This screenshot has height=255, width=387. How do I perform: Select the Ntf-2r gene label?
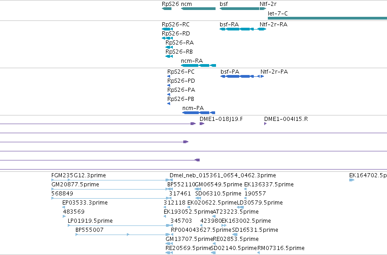tap(268, 4)
